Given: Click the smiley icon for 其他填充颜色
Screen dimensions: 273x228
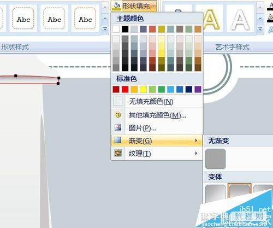Looking at the screenshot, I should [x=118, y=115].
